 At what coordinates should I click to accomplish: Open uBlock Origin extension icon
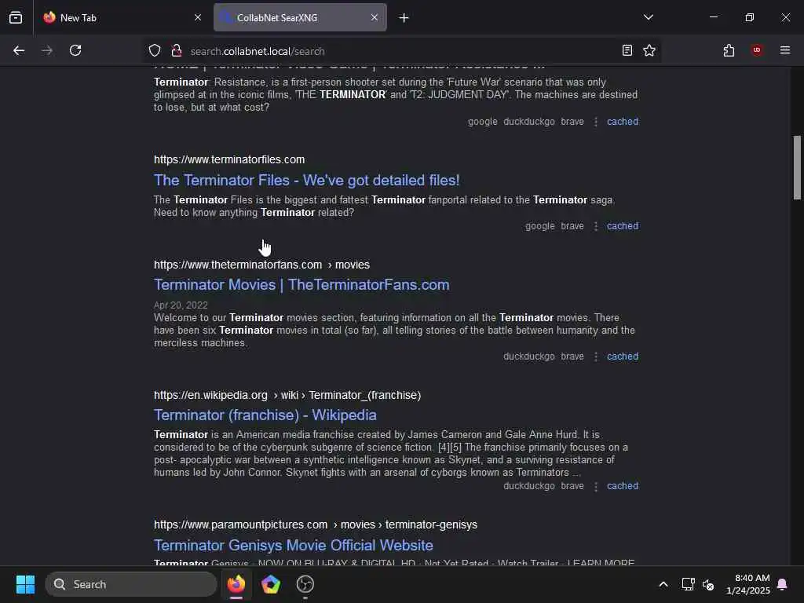(757, 50)
